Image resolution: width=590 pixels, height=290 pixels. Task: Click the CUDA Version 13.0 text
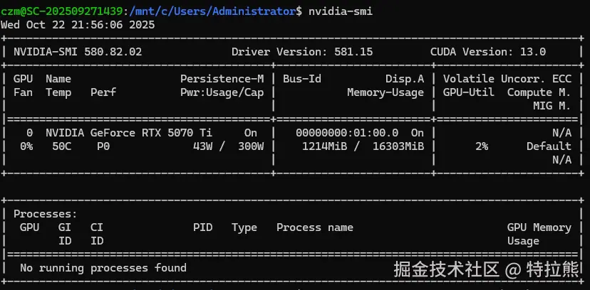point(488,52)
